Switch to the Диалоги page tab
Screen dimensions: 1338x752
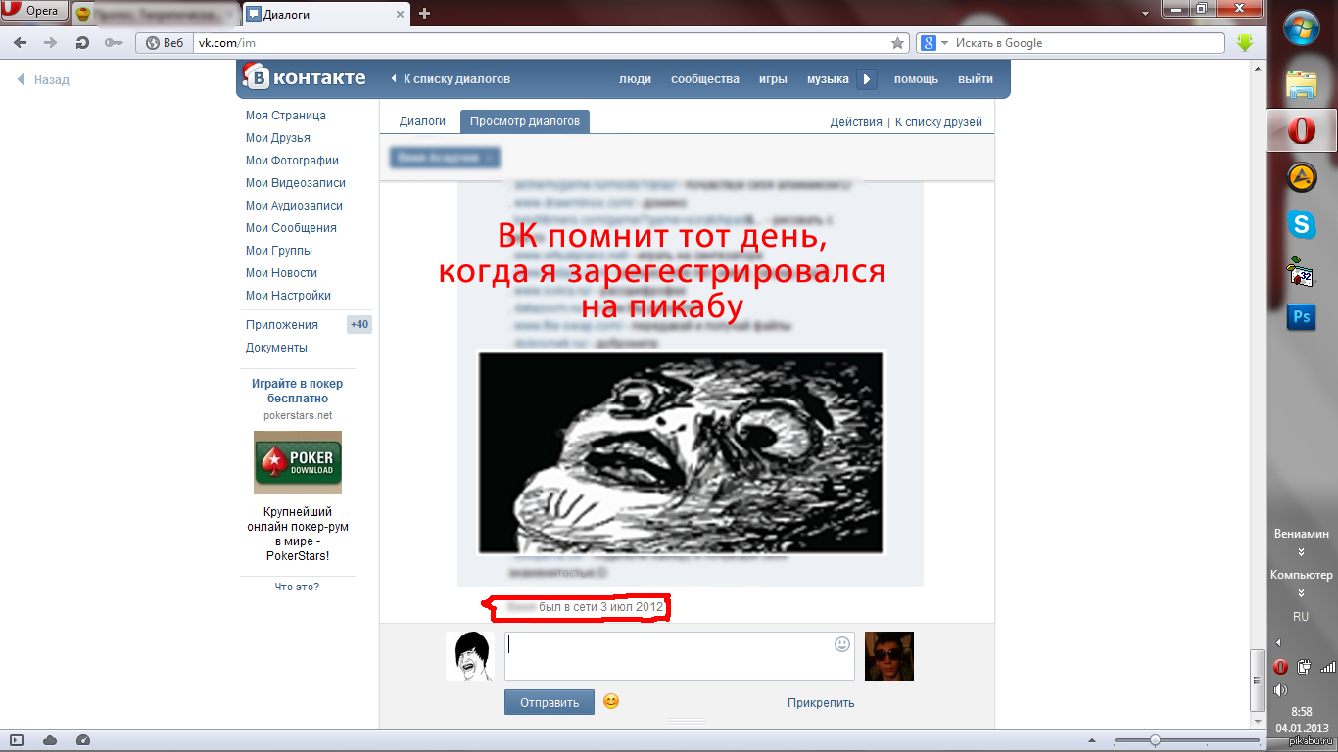click(422, 121)
